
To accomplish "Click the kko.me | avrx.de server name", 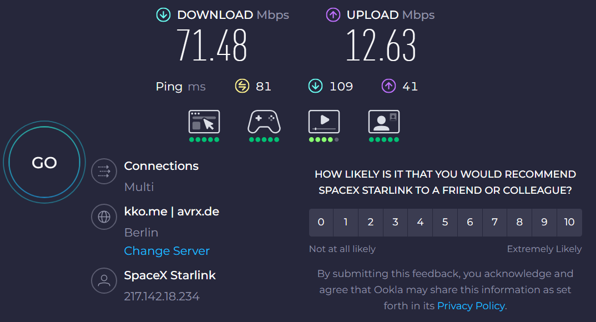I will 171,212.
